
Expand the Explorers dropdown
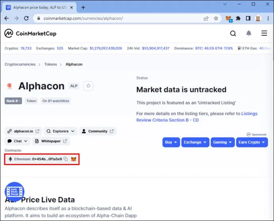tap(60, 131)
